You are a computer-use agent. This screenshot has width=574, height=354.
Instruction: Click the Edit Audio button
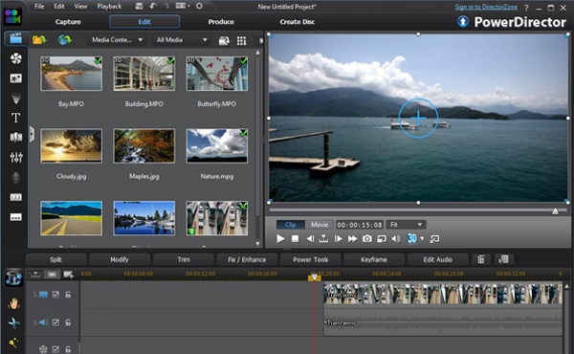coord(438,259)
